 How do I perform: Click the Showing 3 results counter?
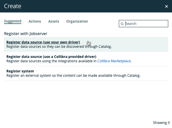161,123
